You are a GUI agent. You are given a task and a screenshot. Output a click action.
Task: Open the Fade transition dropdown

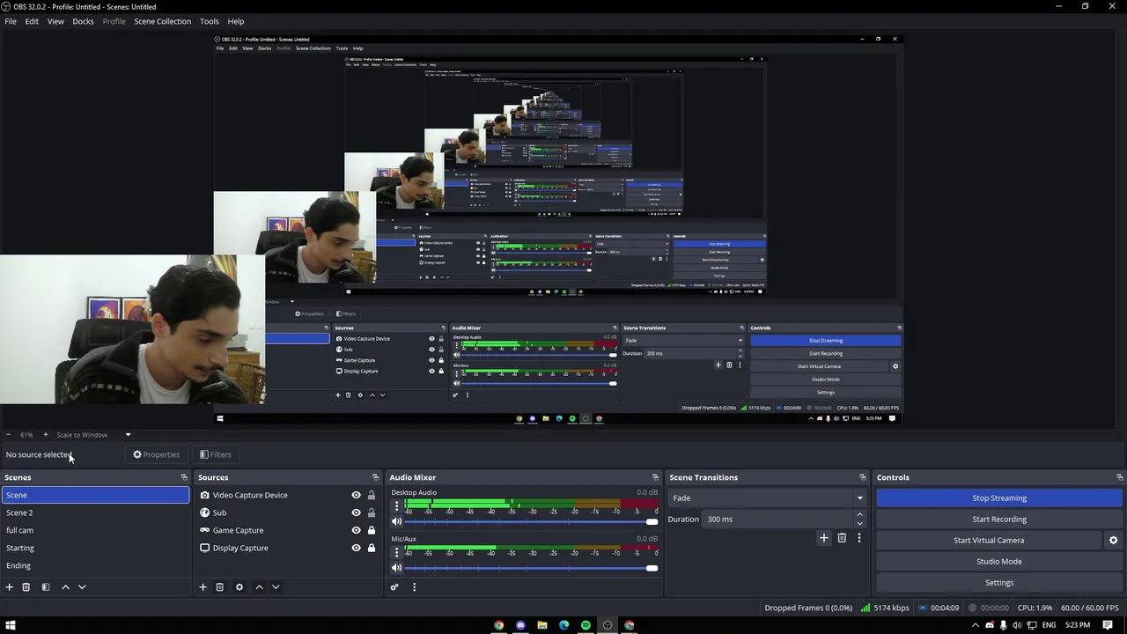[x=769, y=498]
